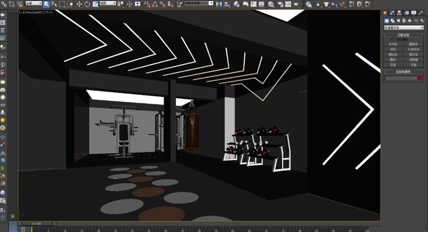Image resolution: width=428 pixels, height=232 pixels.
Task: Open the 标准基本体 primitive type dropdown
Action: click(403, 28)
